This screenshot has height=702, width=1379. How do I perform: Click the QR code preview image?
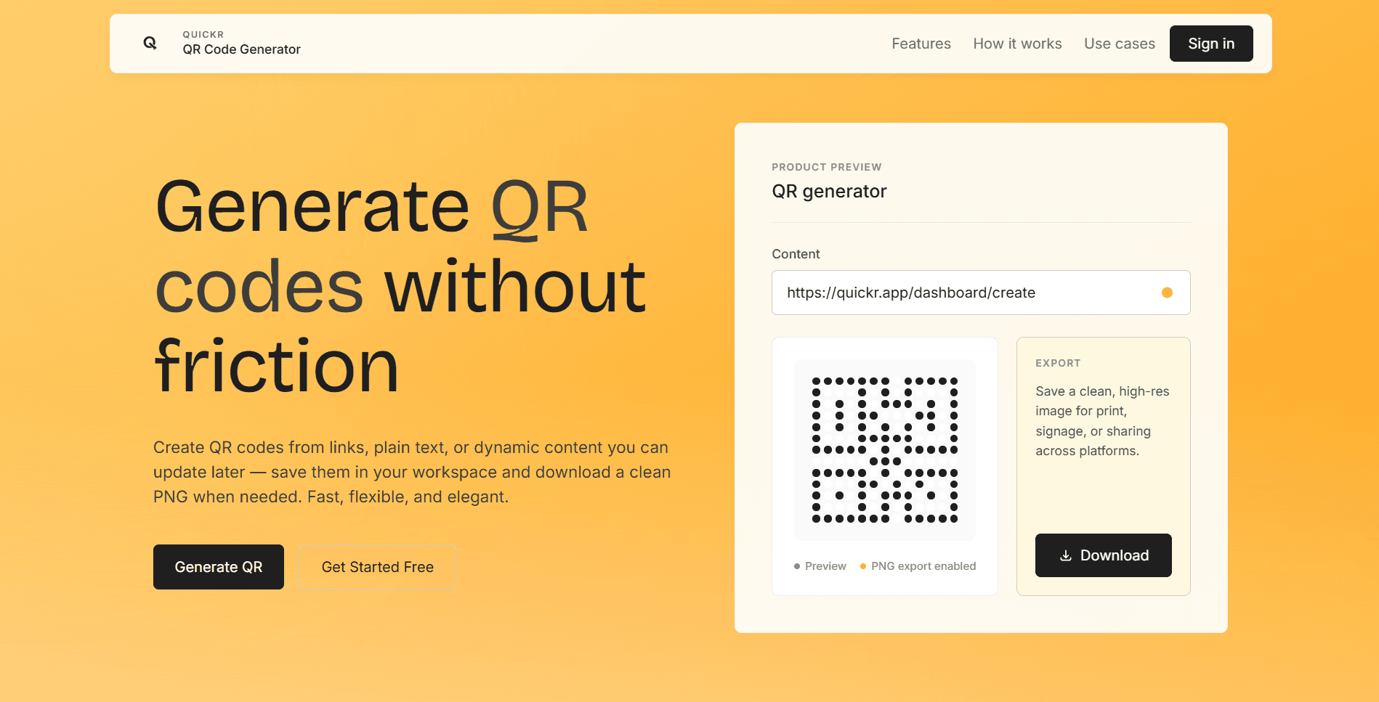pyautogui.click(x=885, y=450)
